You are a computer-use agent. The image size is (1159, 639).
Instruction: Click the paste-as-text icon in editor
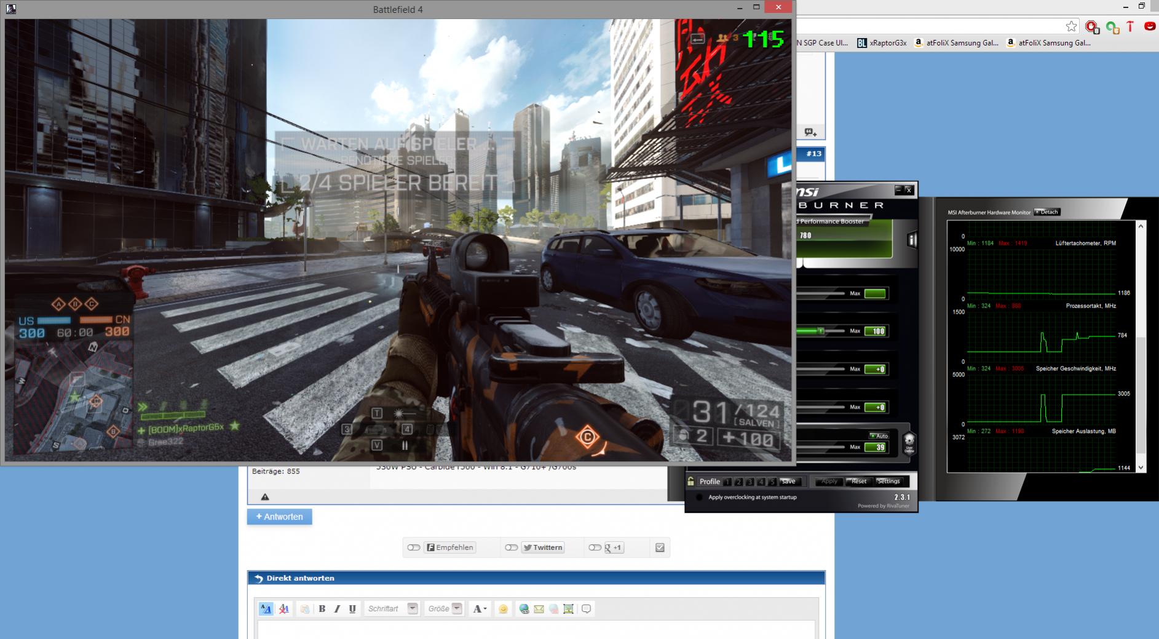coord(304,609)
